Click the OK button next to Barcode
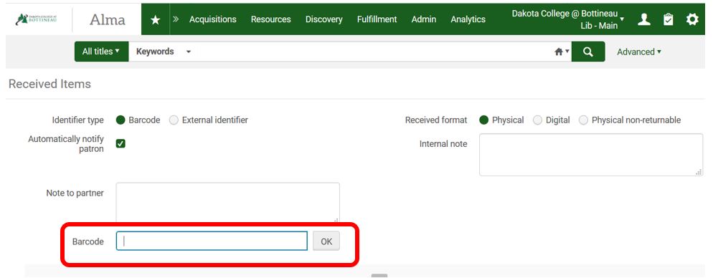This screenshot has width=713, height=278. point(326,241)
